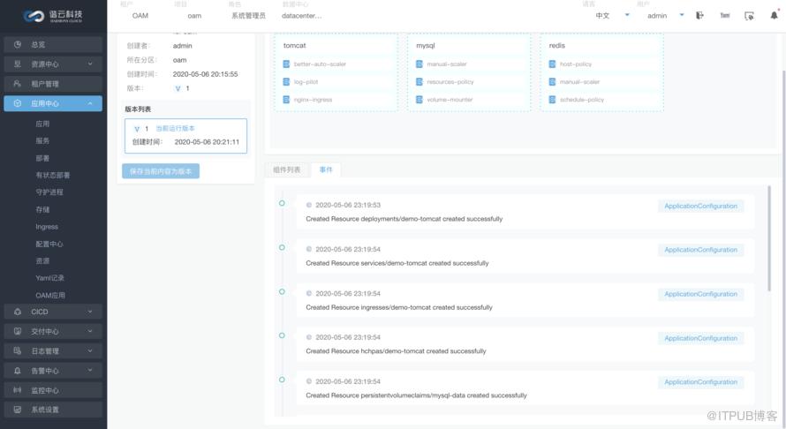786x429 pixels.
Task: Open the Yaml记录 submenu item
Action: [49, 278]
